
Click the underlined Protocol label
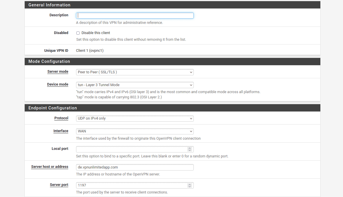[61, 118]
